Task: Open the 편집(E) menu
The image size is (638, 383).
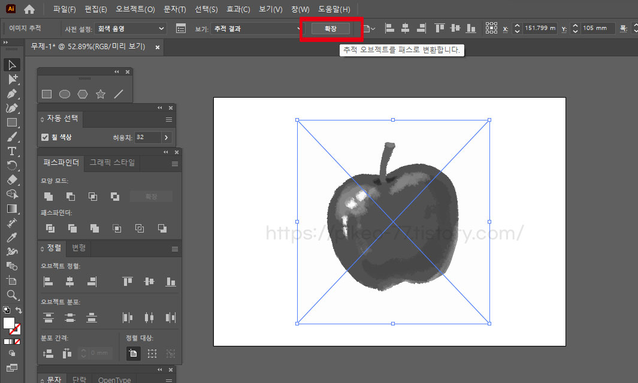Action: tap(96, 9)
